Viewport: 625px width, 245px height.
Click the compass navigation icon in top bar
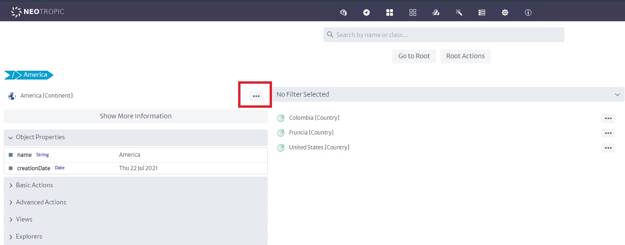click(x=366, y=12)
